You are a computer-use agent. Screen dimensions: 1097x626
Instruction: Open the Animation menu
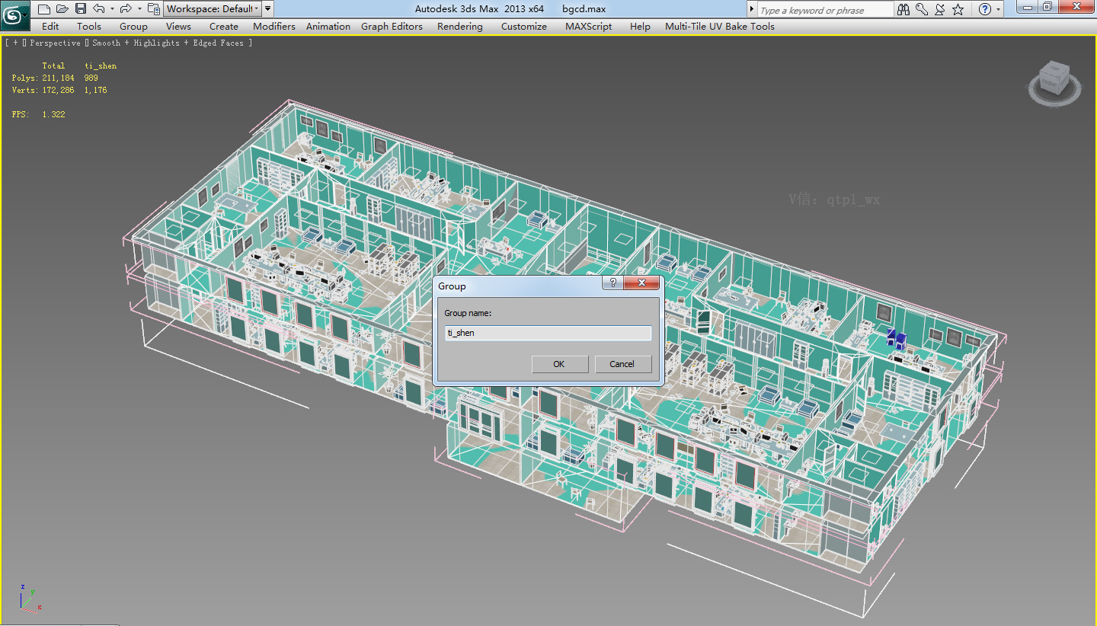click(328, 26)
